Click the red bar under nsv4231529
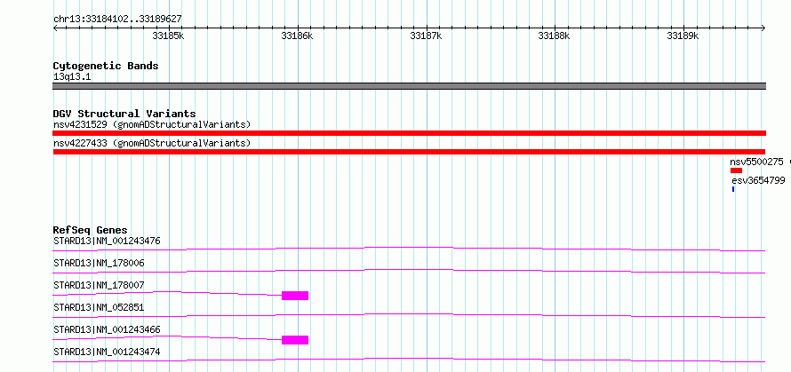This screenshot has height=372, width=791. pos(409,133)
